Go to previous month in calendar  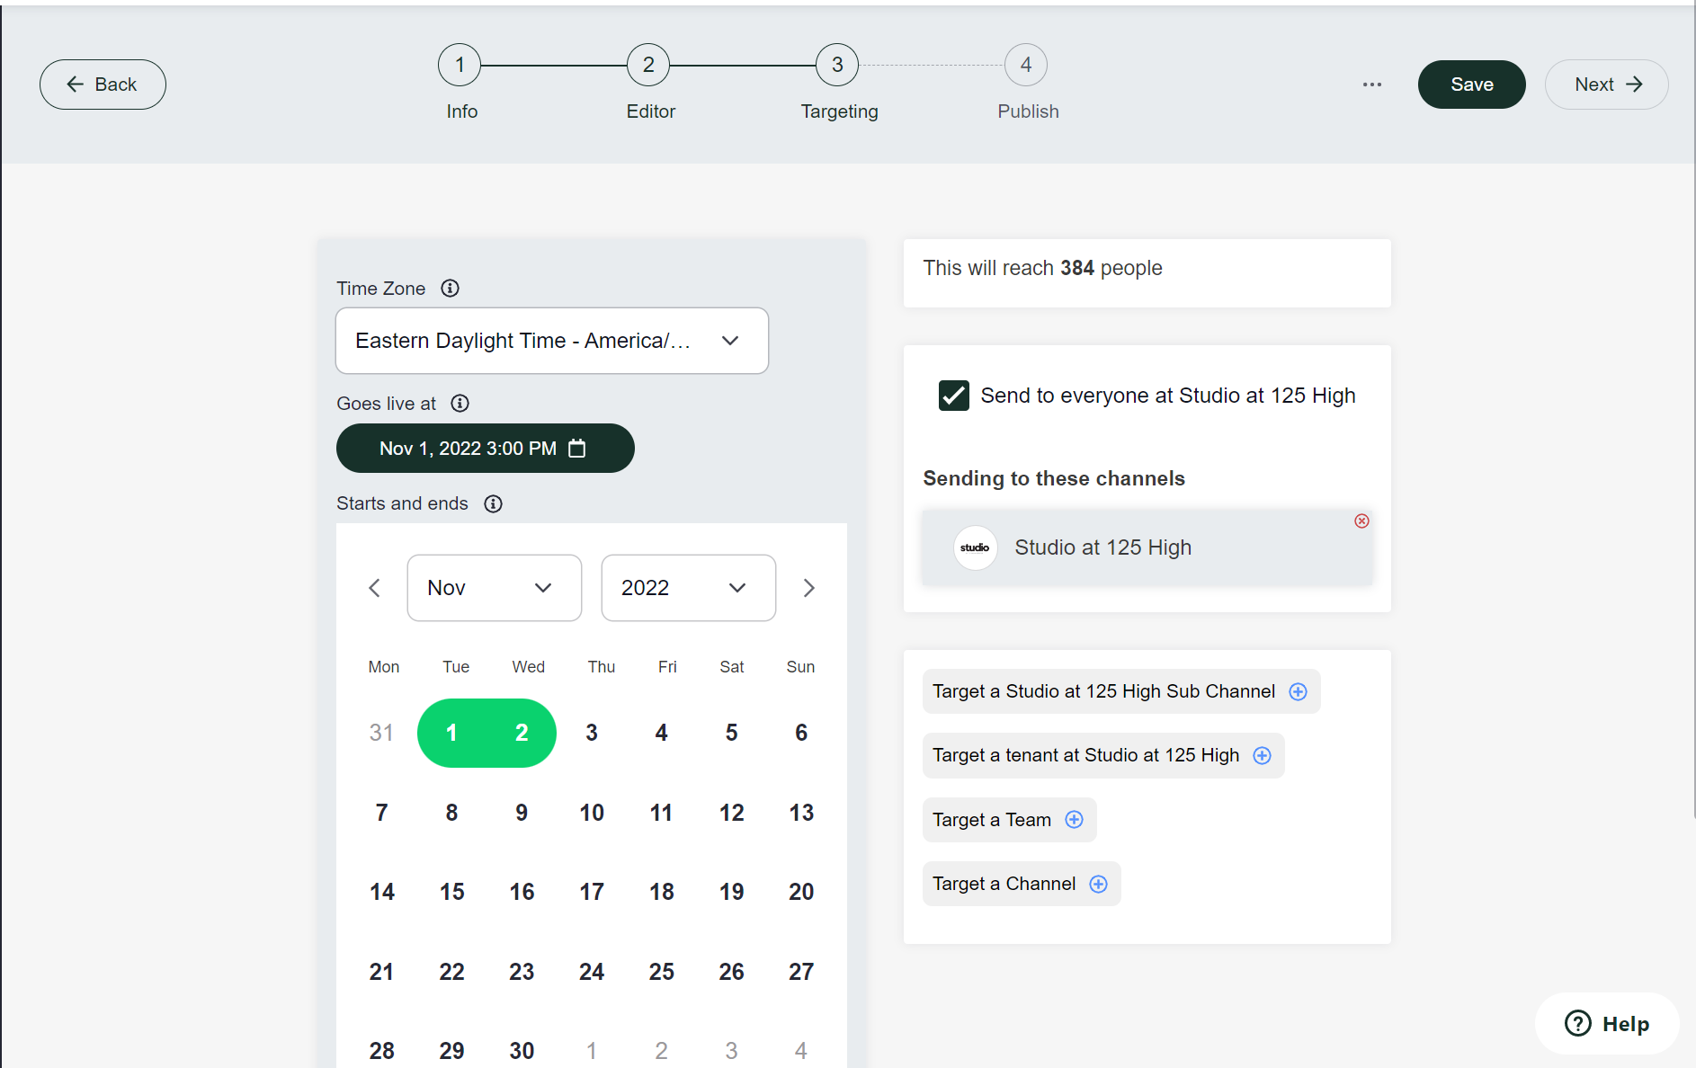click(375, 588)
